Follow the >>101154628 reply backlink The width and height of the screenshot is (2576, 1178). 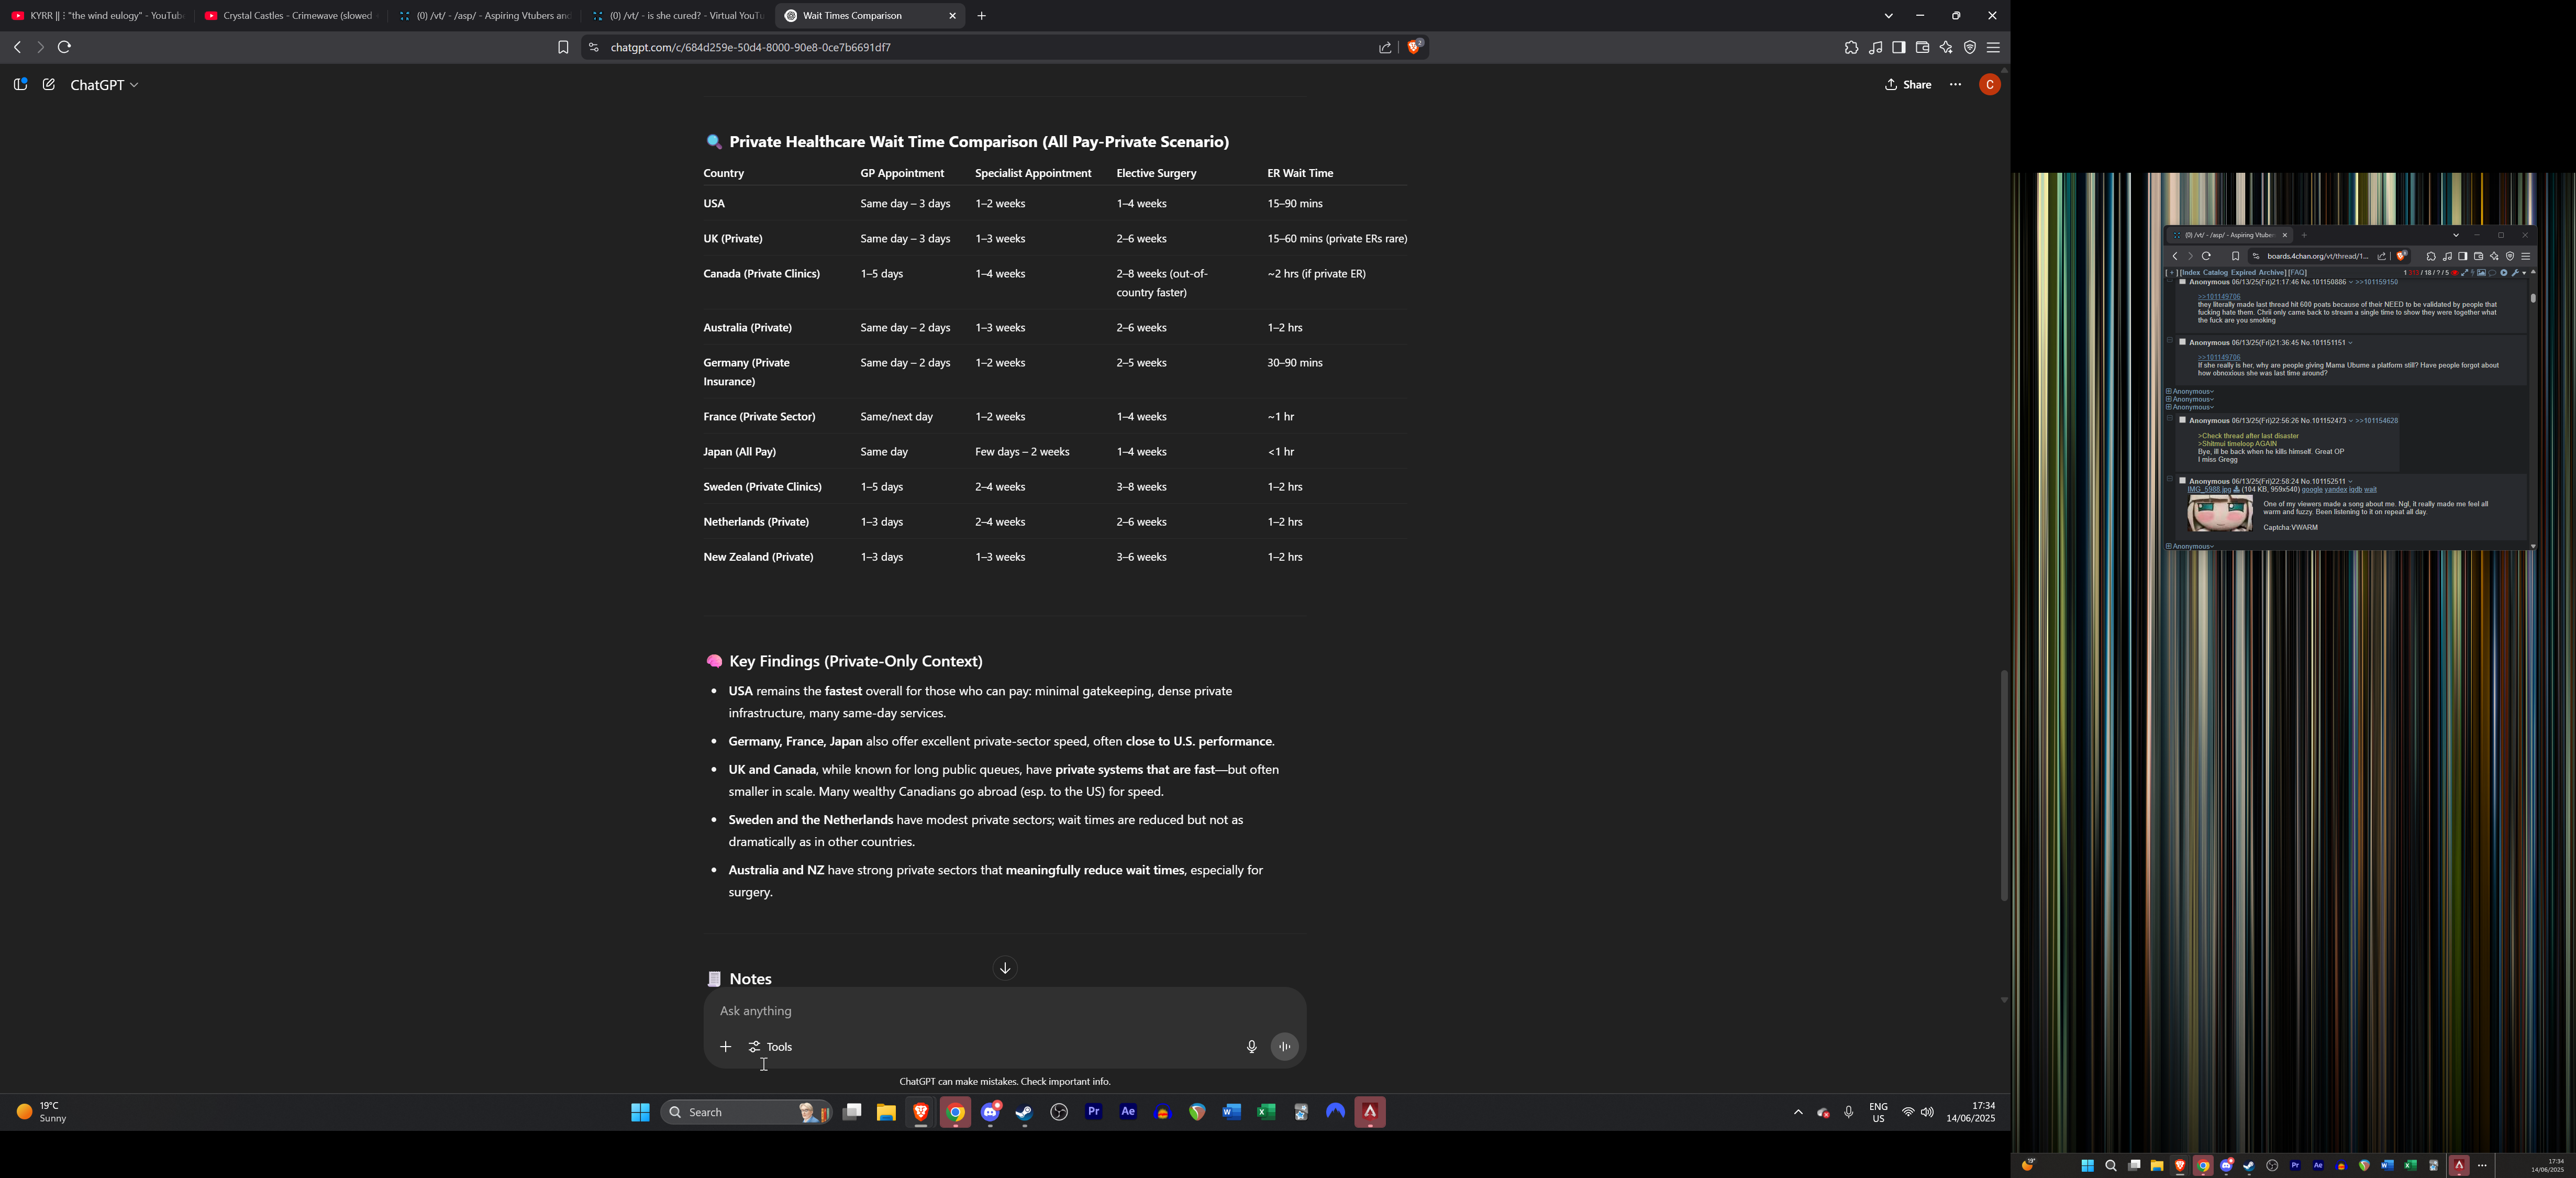[x=2377, y=421]
